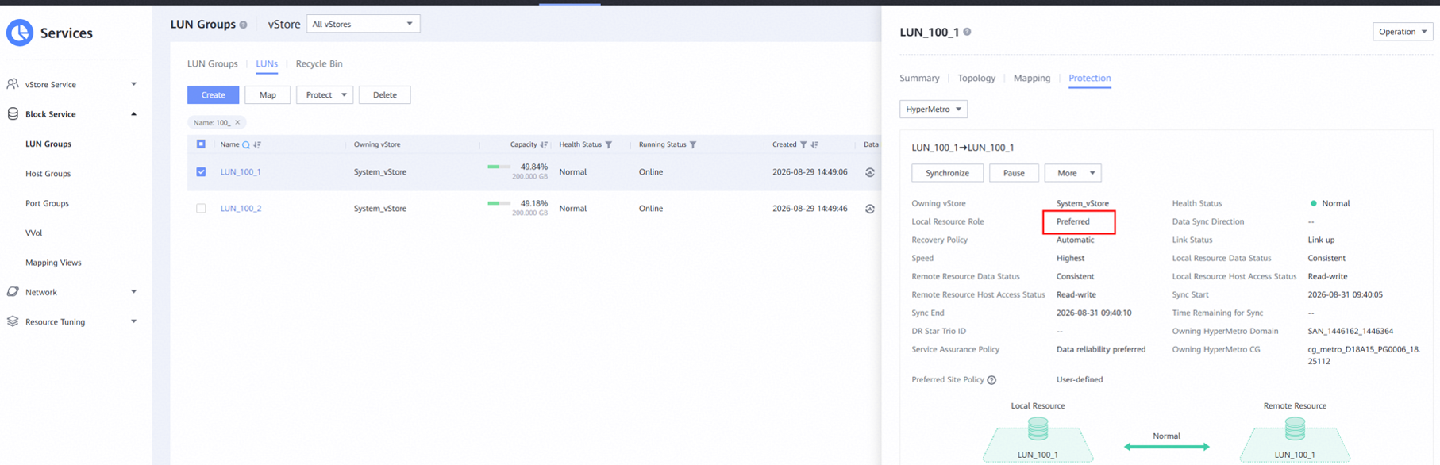Uncheck the LUN_100_1 row checkbox
The image size is (1440, 465).
[201, 171]
